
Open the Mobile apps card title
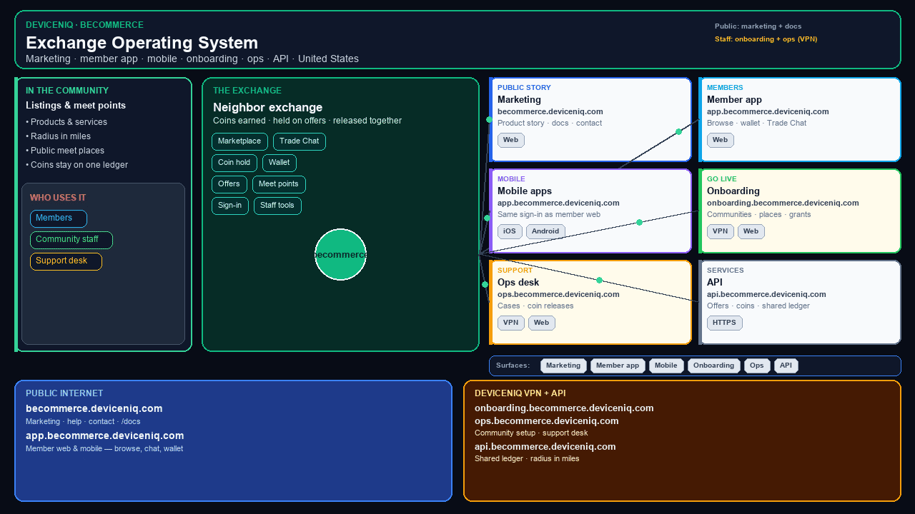click(x=525, y=191)
